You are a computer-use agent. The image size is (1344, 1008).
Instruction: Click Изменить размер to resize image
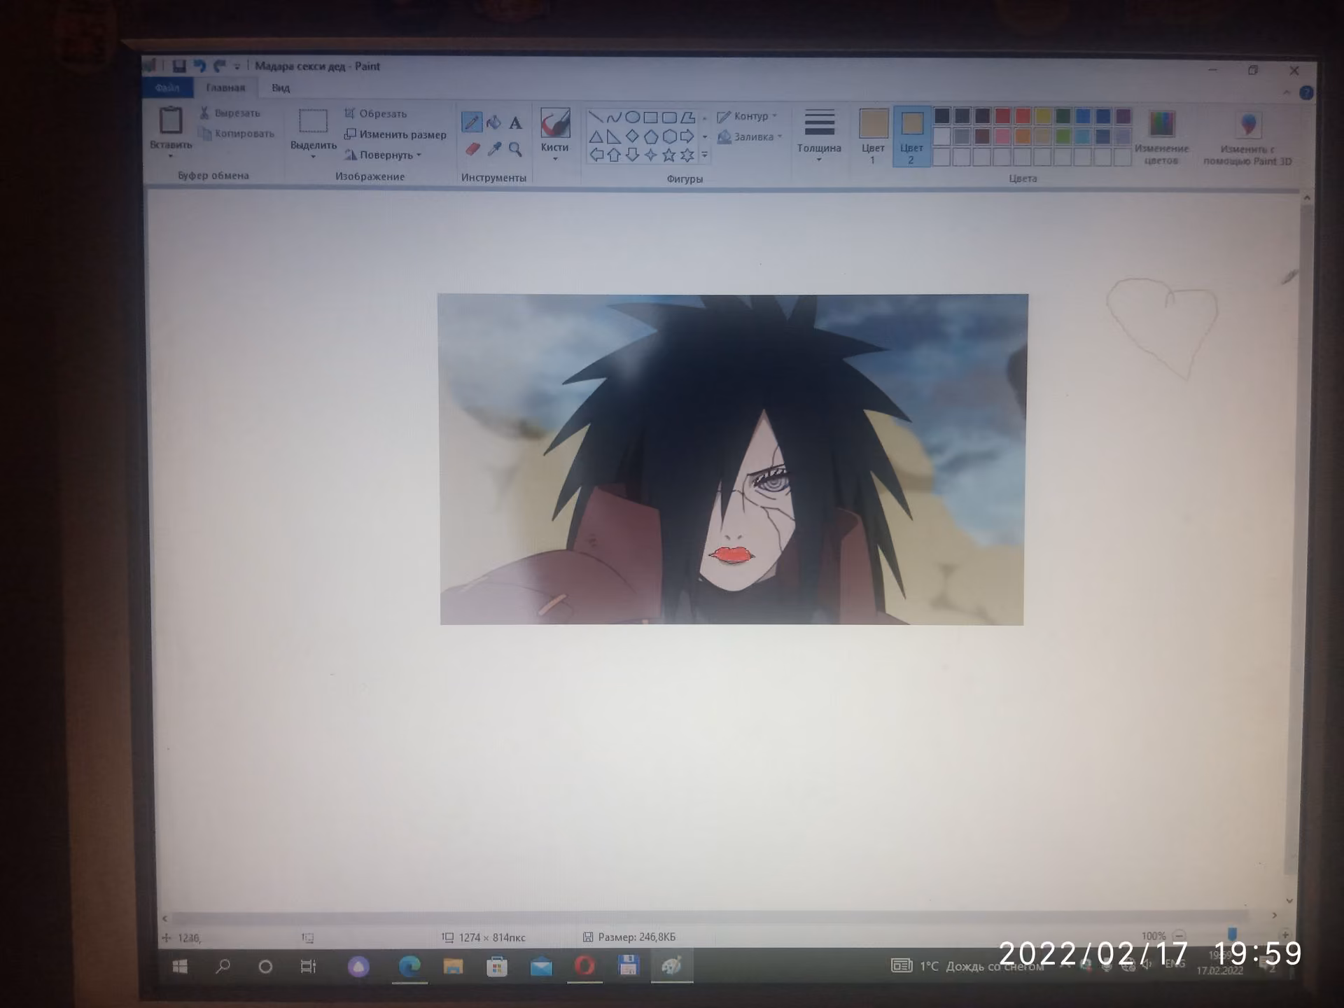pyautogui.click(x=395, y=134)
